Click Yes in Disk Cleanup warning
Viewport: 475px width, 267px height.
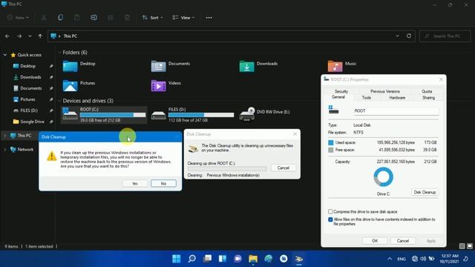[x=135, y=183]
